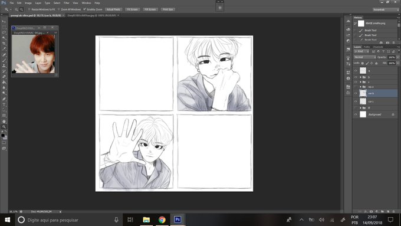Click the Cortana search box
The width and height of the screenshot is (401, 226).
click(x=69, y=220)
